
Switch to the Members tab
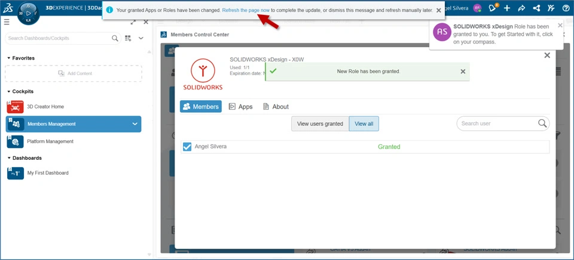pyautogui.click(x=201, y=107)
